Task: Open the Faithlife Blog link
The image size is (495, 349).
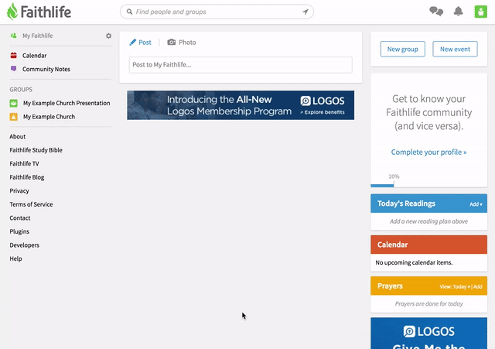Action: [27, 177]
